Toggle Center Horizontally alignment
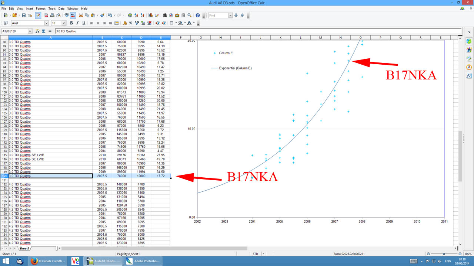This screenshot has height=266, width=474. [98, 23]
